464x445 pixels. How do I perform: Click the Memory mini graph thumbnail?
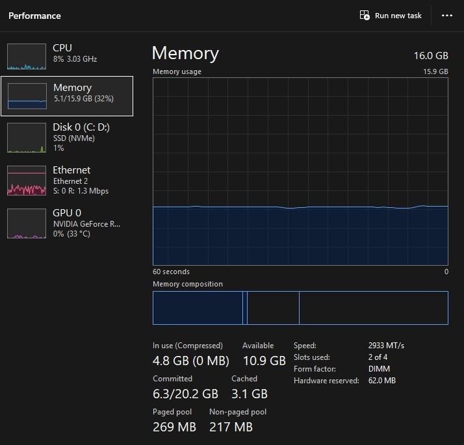(27, 96)
